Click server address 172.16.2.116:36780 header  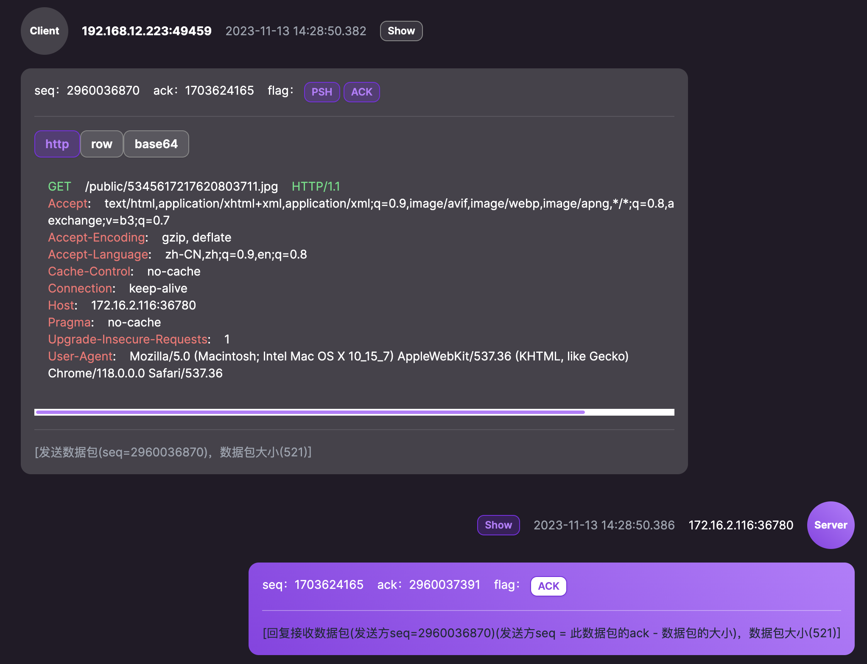point(741,525)
